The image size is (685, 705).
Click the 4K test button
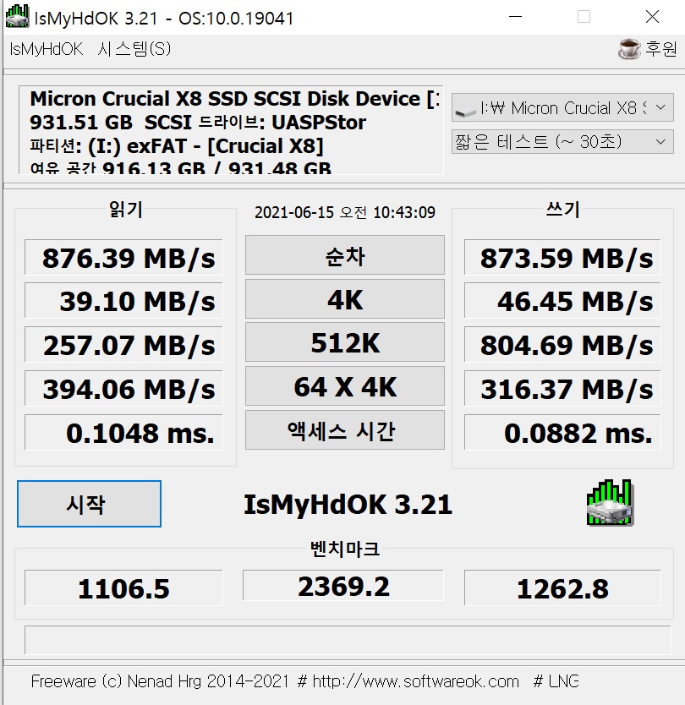tap(344, 299)
